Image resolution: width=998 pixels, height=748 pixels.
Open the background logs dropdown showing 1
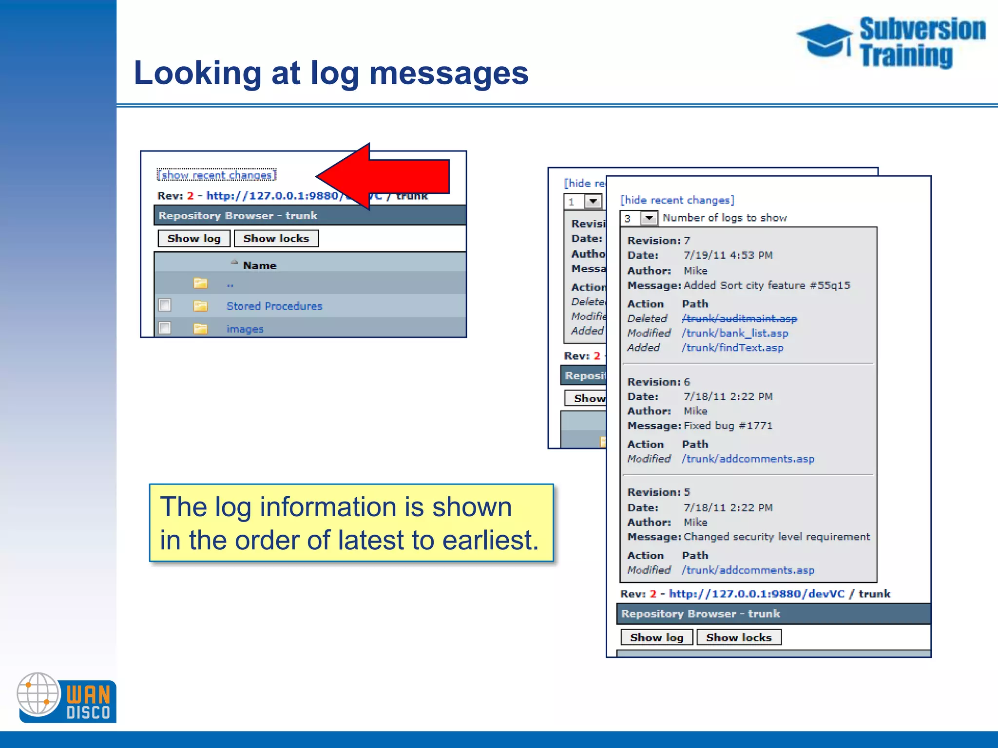pyautogui.click(x=593, y=201)
